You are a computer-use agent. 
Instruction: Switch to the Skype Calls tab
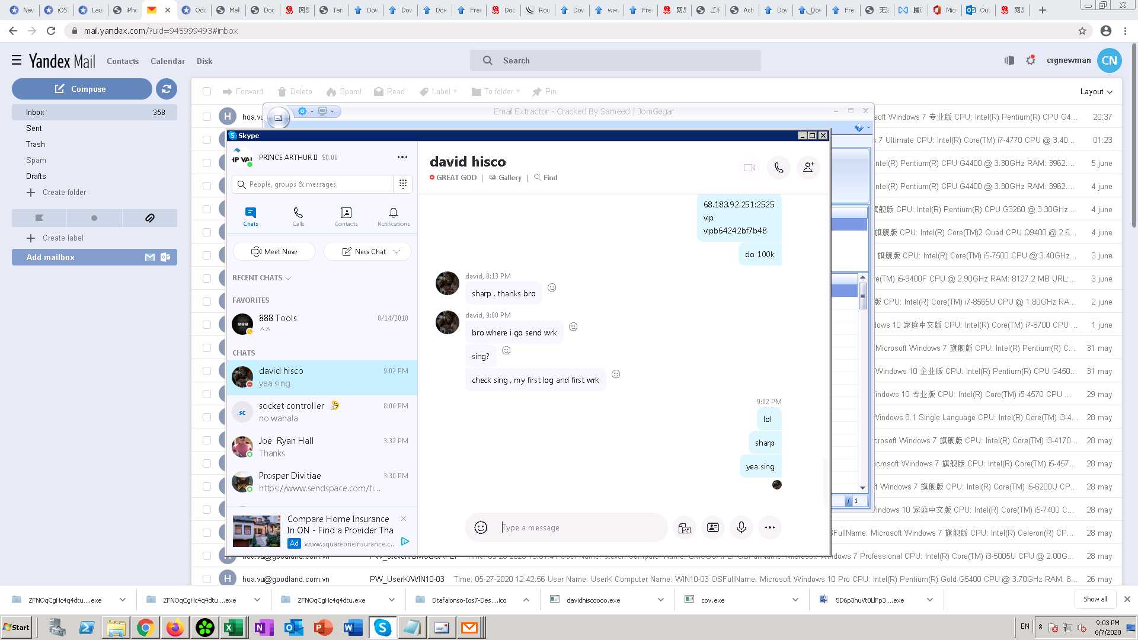click(x=298, y=216)
